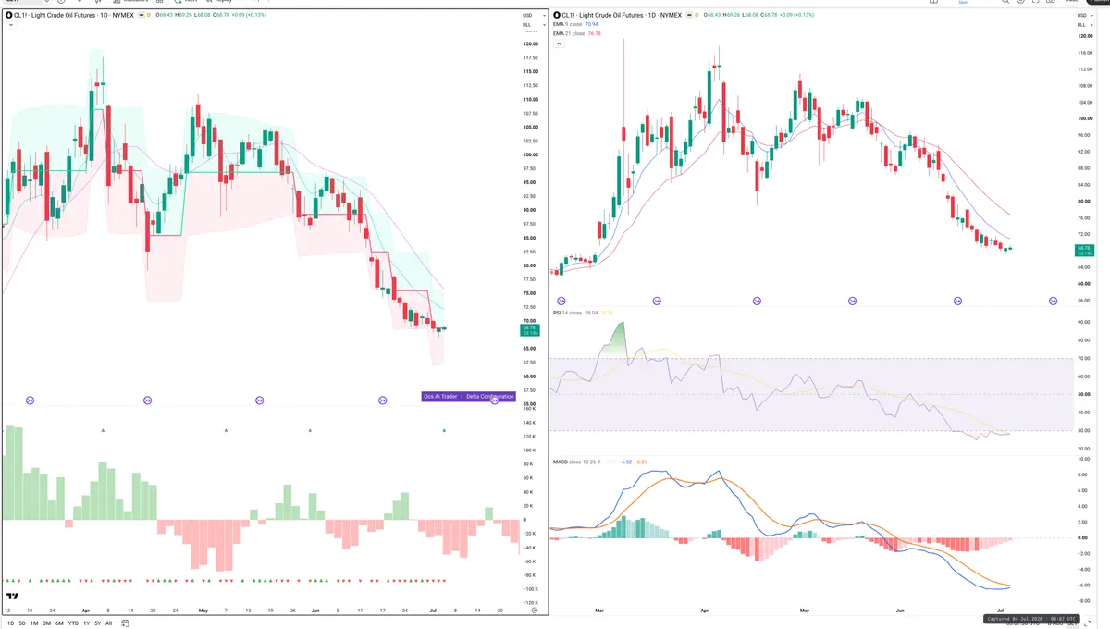Click the last green triangle signal above delta bars
Image resolution: width=1110 pixels, height=629 pixels.
click(x=445, y=430)
